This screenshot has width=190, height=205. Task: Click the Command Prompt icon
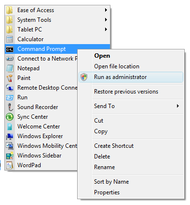click(x=10, y=49)
